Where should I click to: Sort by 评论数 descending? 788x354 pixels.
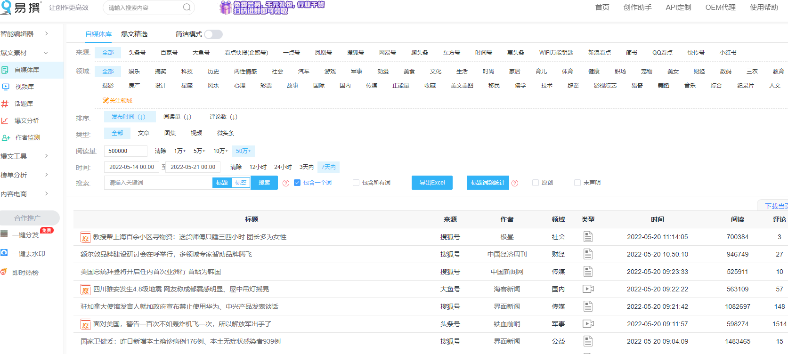223,117
